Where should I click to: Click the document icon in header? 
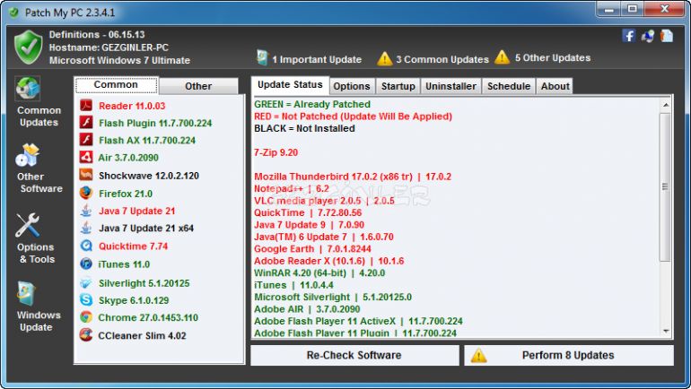pos(666,36)
